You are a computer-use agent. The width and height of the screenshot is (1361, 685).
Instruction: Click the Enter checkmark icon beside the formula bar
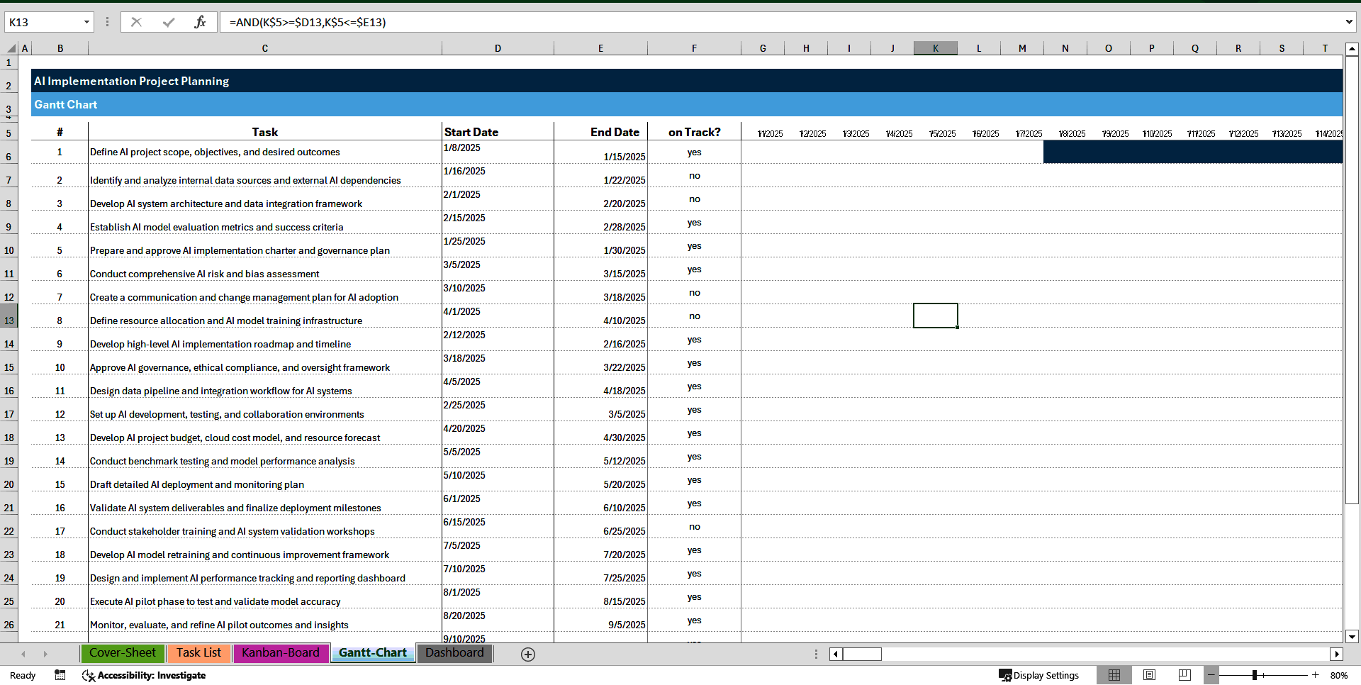pos(169,22)
